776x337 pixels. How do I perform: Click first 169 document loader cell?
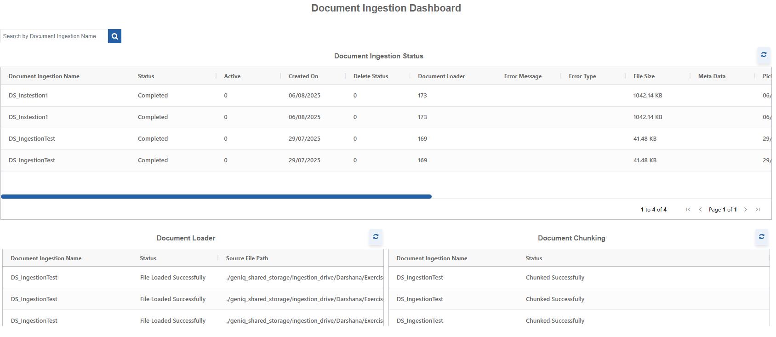(422, 139)
